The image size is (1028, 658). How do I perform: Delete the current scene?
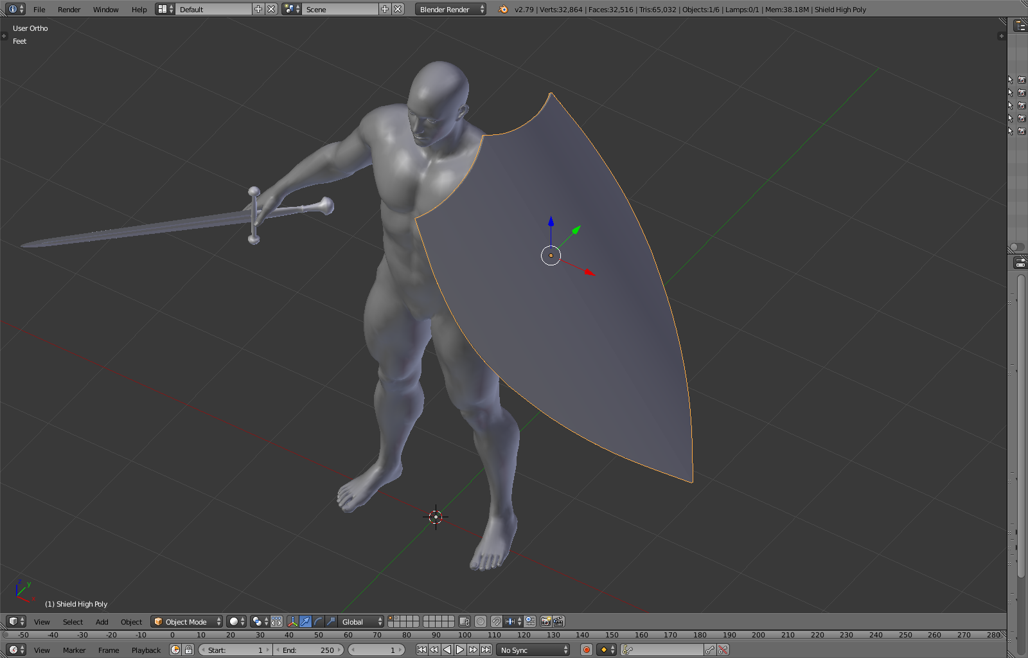click(x=398, y=9)
